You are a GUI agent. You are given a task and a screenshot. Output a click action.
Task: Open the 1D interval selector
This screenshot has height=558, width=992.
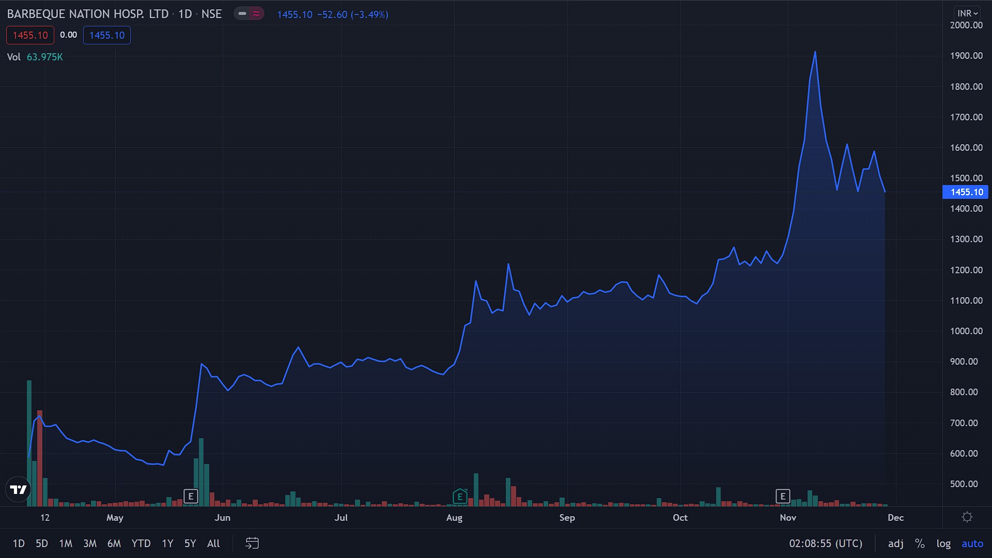tap(185, 14)
